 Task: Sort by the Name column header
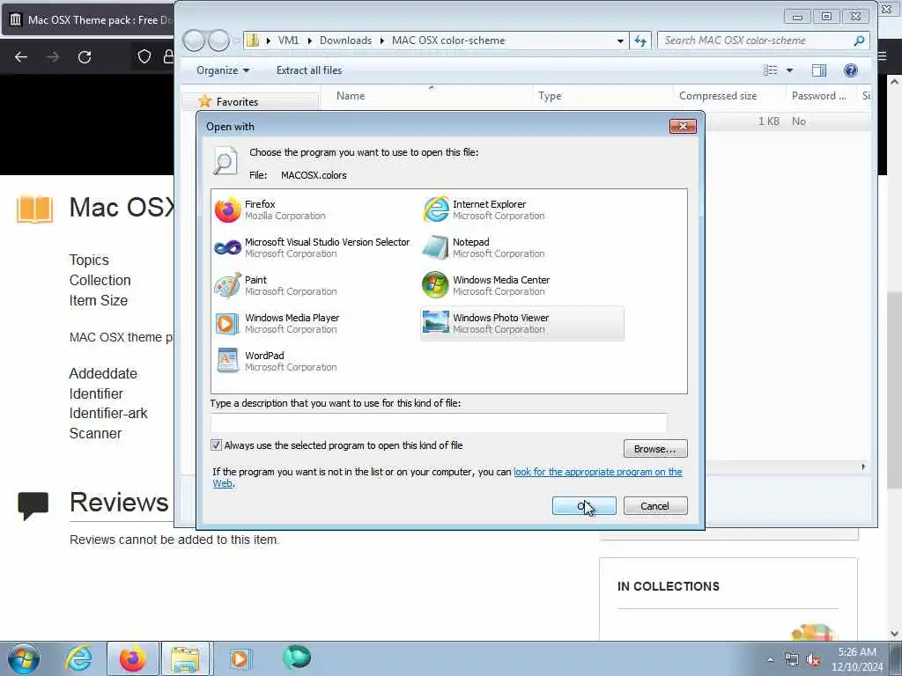[x=427, y=95]
